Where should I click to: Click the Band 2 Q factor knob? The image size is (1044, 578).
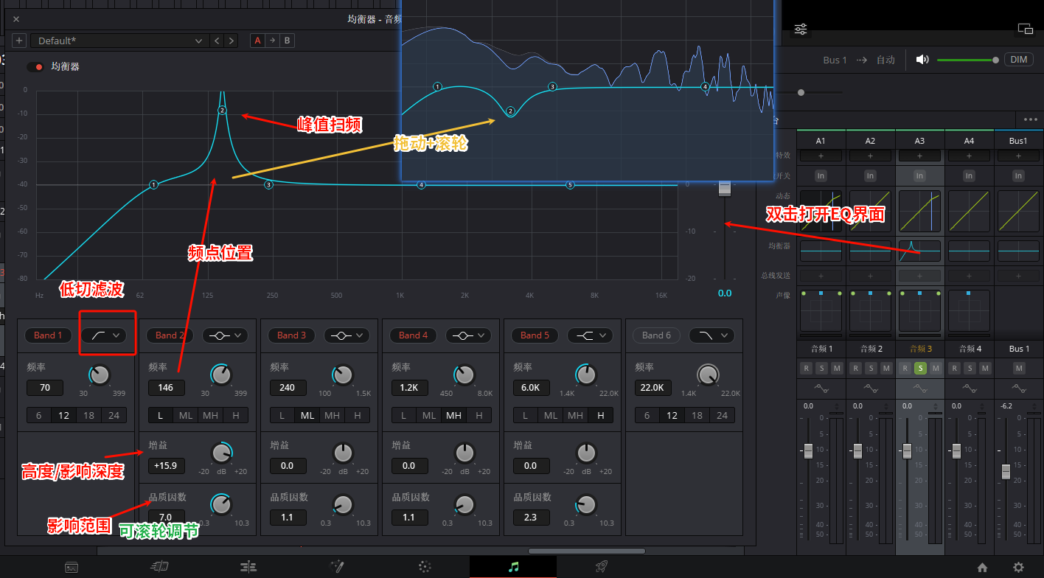[x=221, y=504]
